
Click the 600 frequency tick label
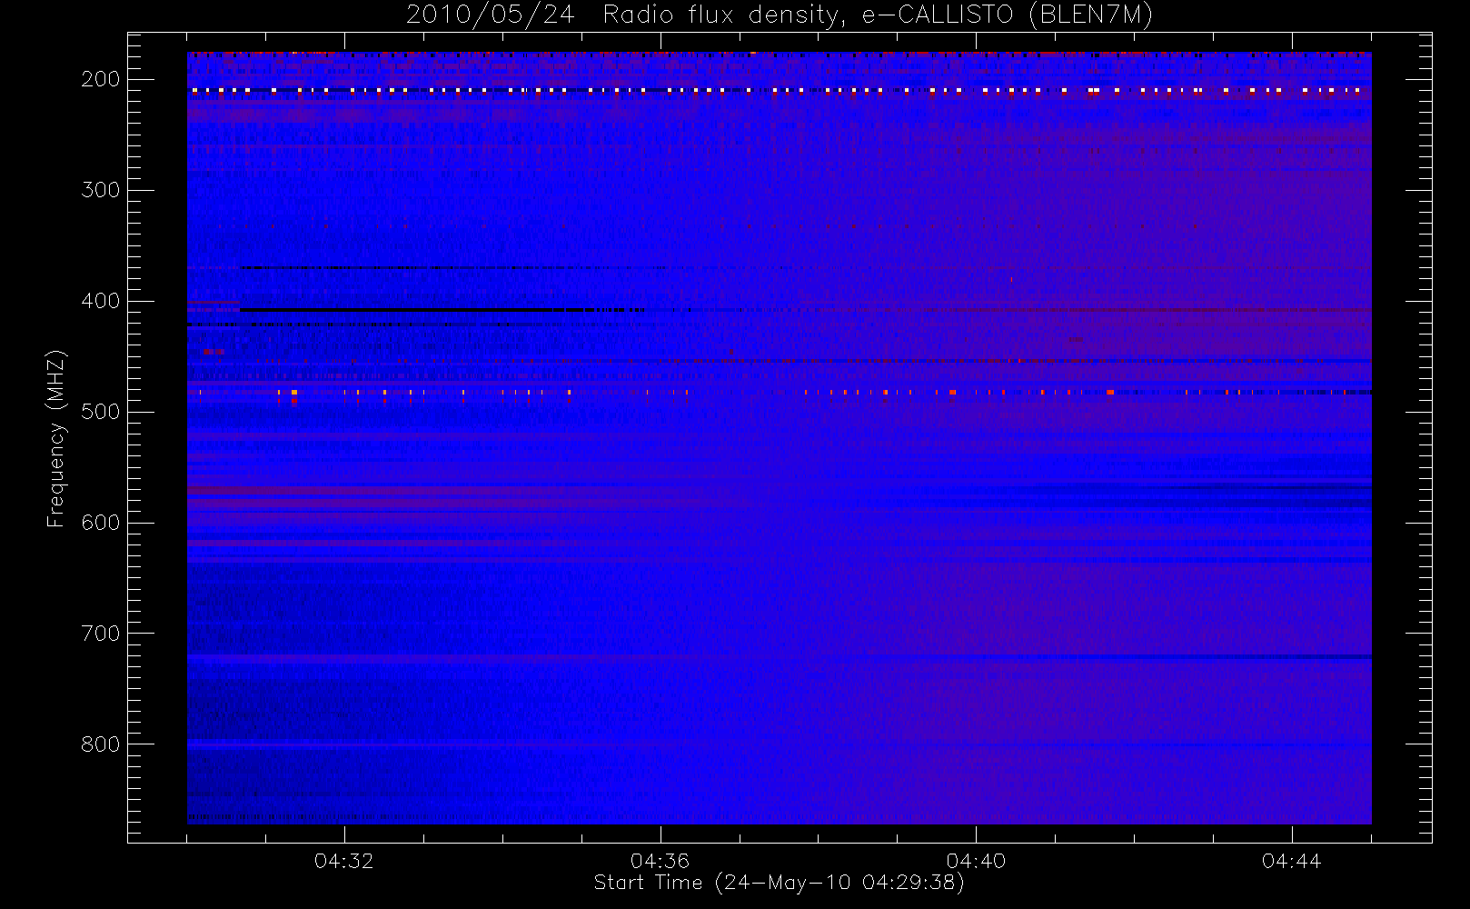tap(100, 523)
